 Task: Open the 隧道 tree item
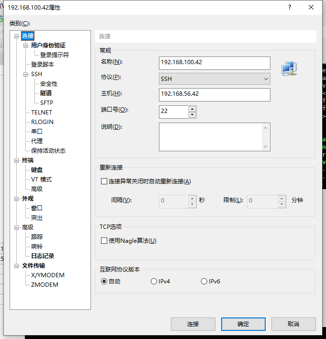click(46, 93)
